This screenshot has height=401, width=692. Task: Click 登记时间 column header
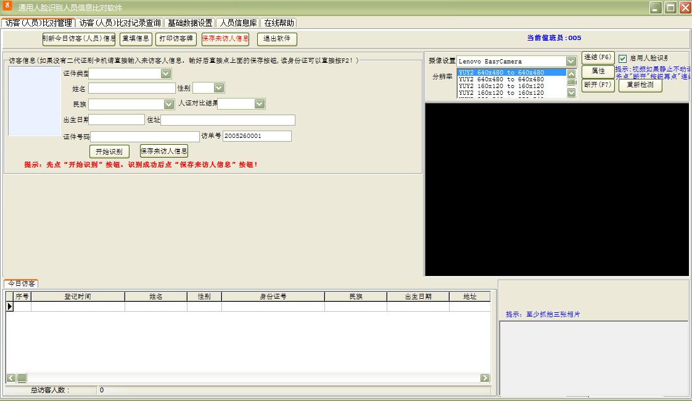point(78,296)
